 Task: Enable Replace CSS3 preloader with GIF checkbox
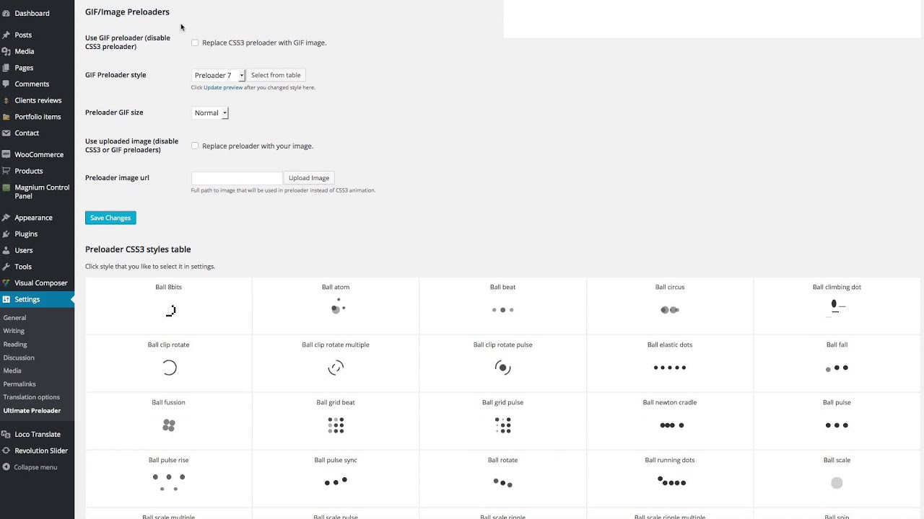[195, 43]
